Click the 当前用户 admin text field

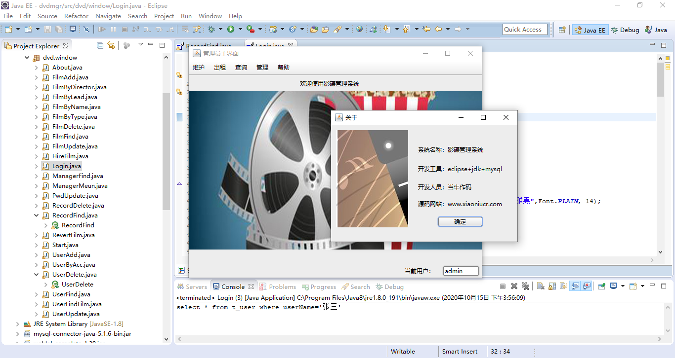[461, 271]
